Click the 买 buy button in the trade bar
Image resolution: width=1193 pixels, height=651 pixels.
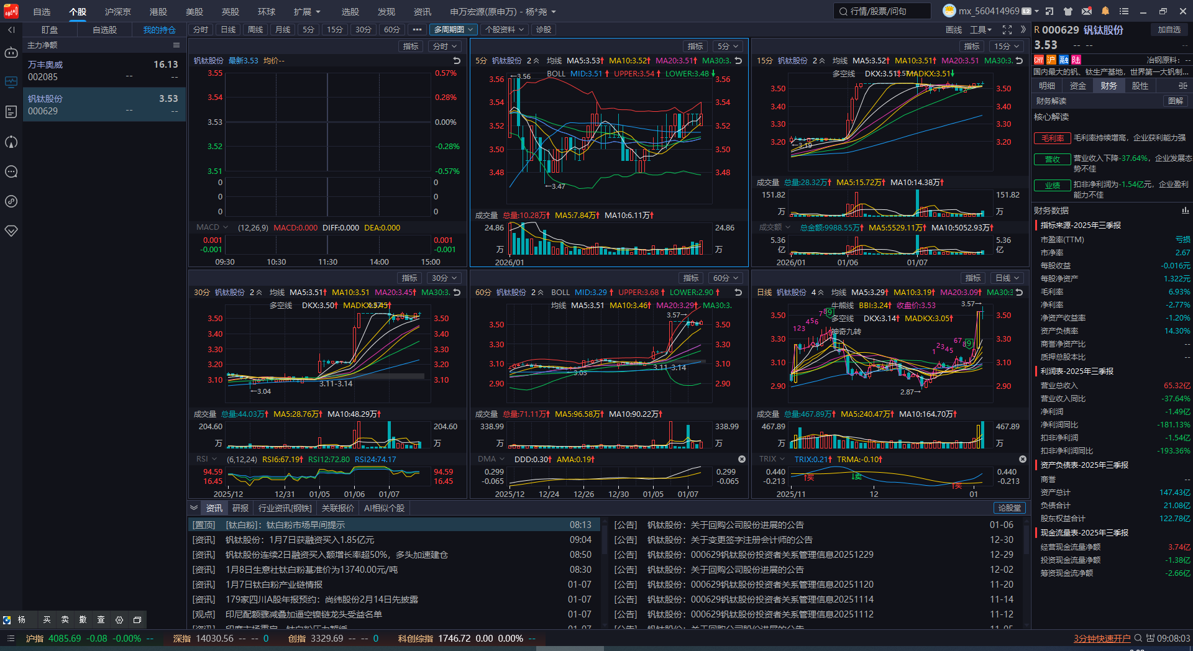coord(47,620)
